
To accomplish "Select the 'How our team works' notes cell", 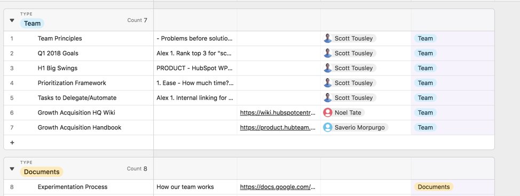I will [195, 187].
